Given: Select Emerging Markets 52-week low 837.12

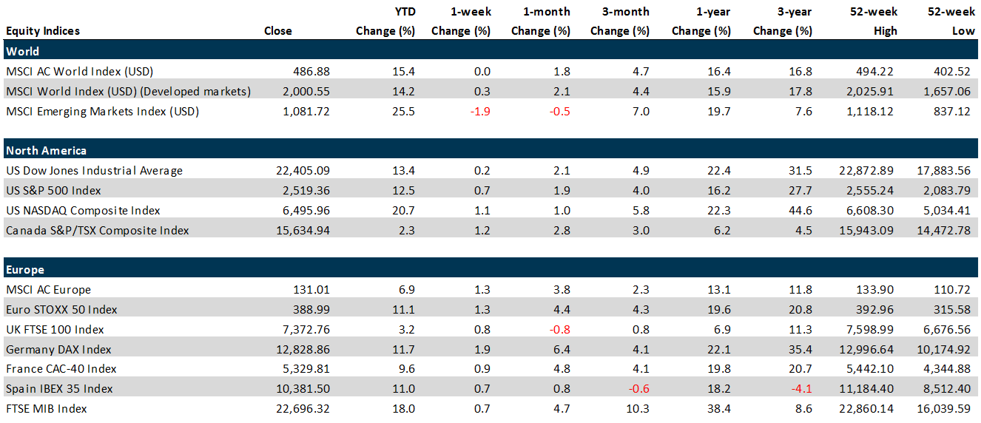Looking at the screenshot, I should (952, 111).
